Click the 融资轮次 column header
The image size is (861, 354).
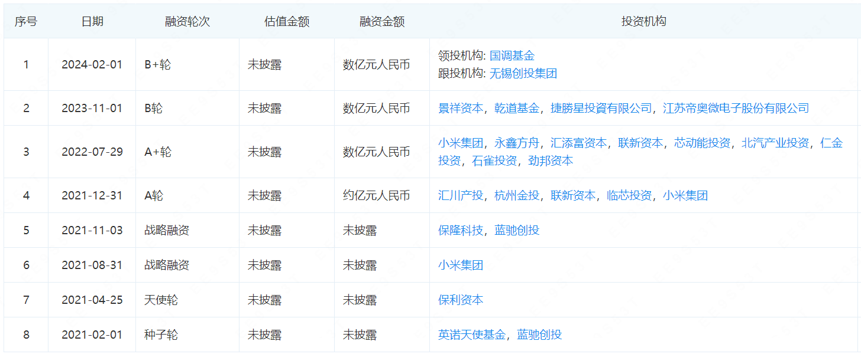(x=187, y=21)
